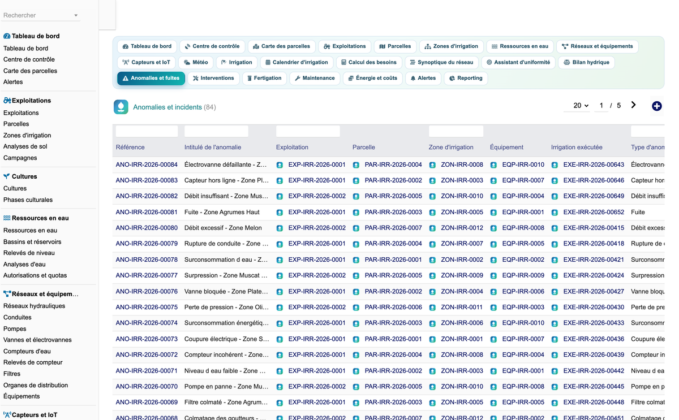Click the Exploitation column filter field
The height and width of the screenshot is (420, 679).
pyautogui.click(x=308, y=131)
